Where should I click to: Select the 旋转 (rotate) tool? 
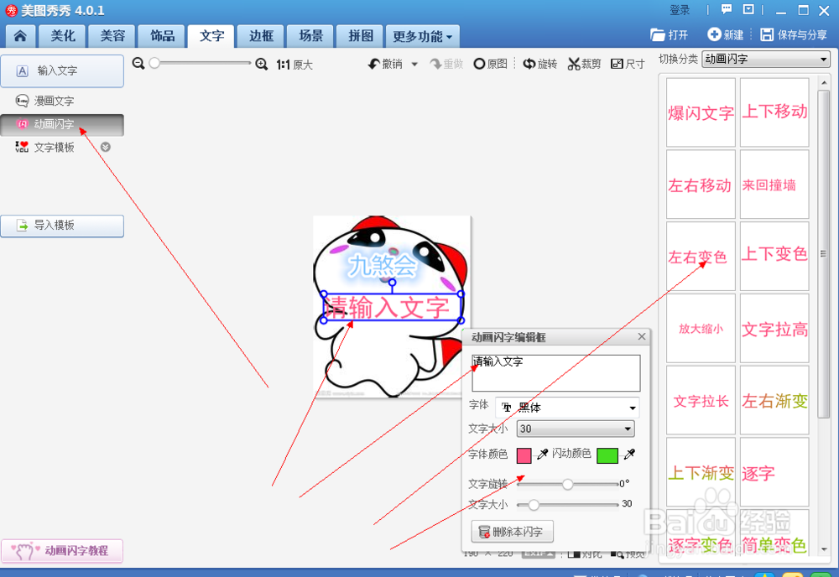pyautogui.click(x=539, y=64)
